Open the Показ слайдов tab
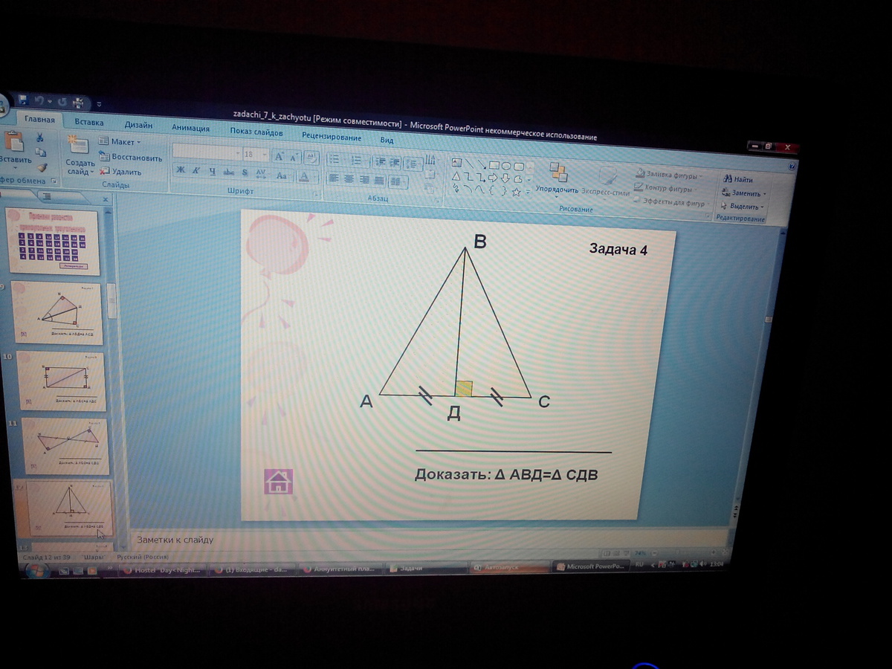The height and width of the screenshot is (669, 892). [256, 132]
